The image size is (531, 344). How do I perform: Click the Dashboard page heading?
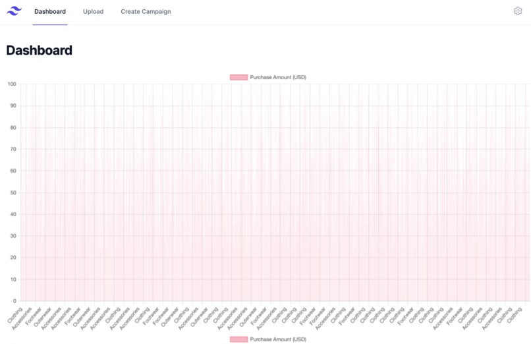pyautogui.click(x=40, y=51)
